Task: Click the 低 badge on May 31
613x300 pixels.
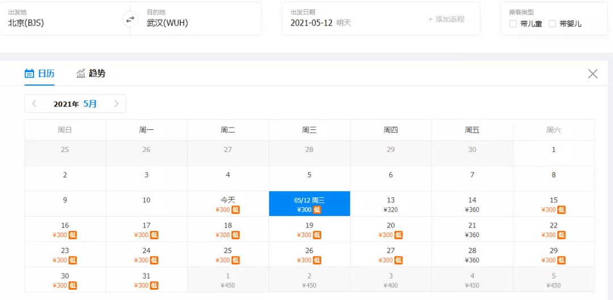Action: tap(154, 286)
